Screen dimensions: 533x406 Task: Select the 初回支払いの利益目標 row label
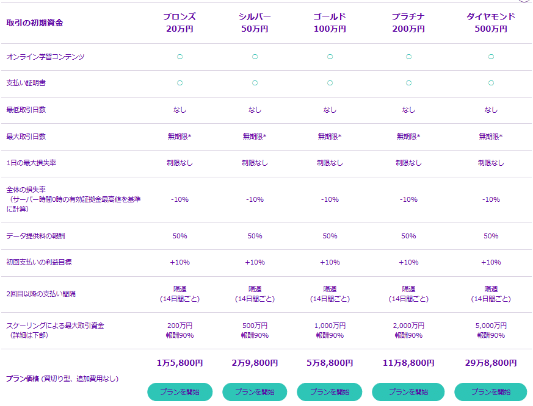click(x=38, y=262)
